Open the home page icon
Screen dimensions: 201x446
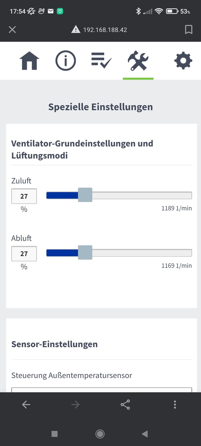click(29, 61)
